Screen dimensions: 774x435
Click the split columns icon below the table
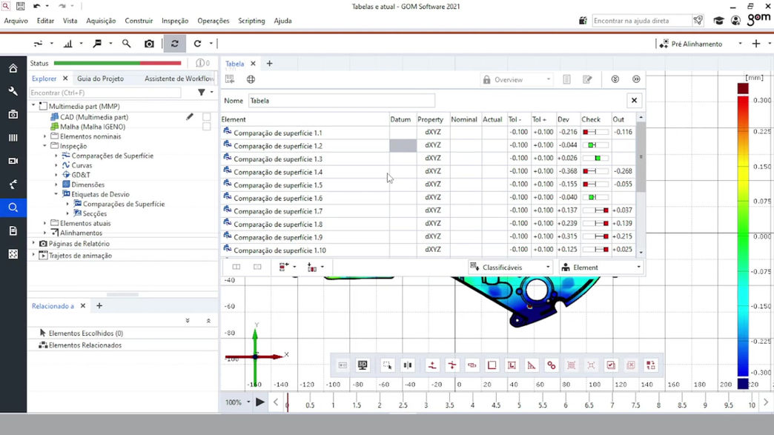(x=236, y=267)
